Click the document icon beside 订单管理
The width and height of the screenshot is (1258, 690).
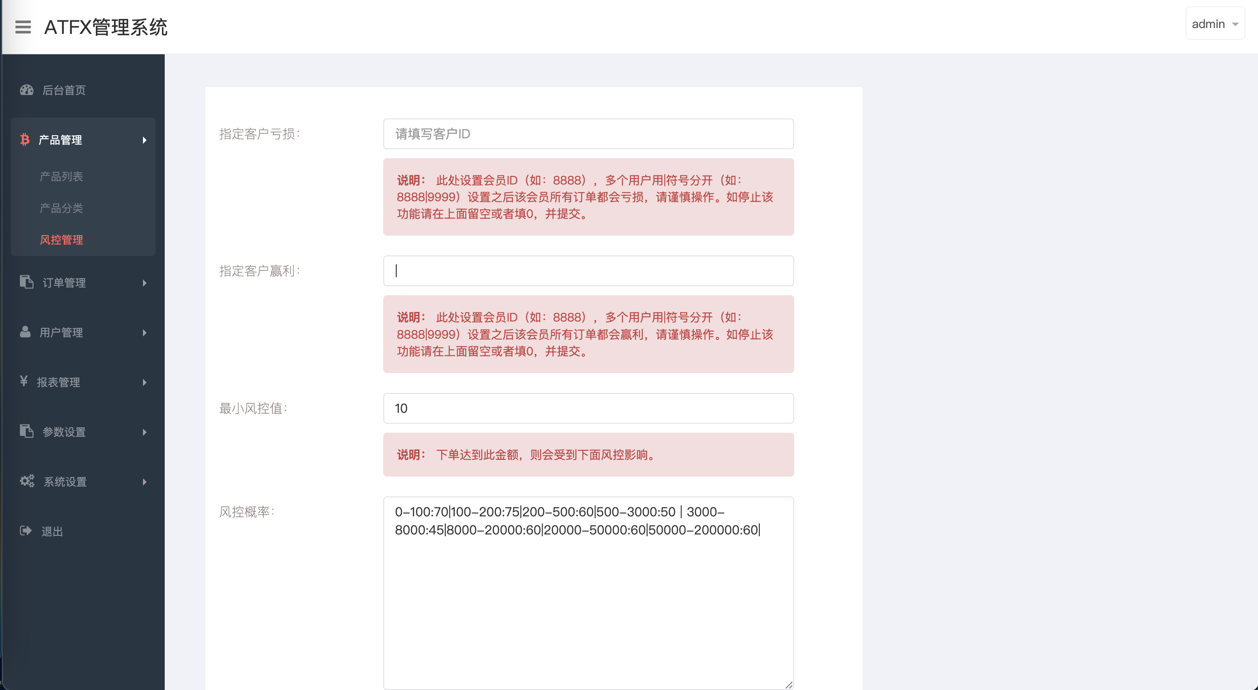tap(26, 282)
